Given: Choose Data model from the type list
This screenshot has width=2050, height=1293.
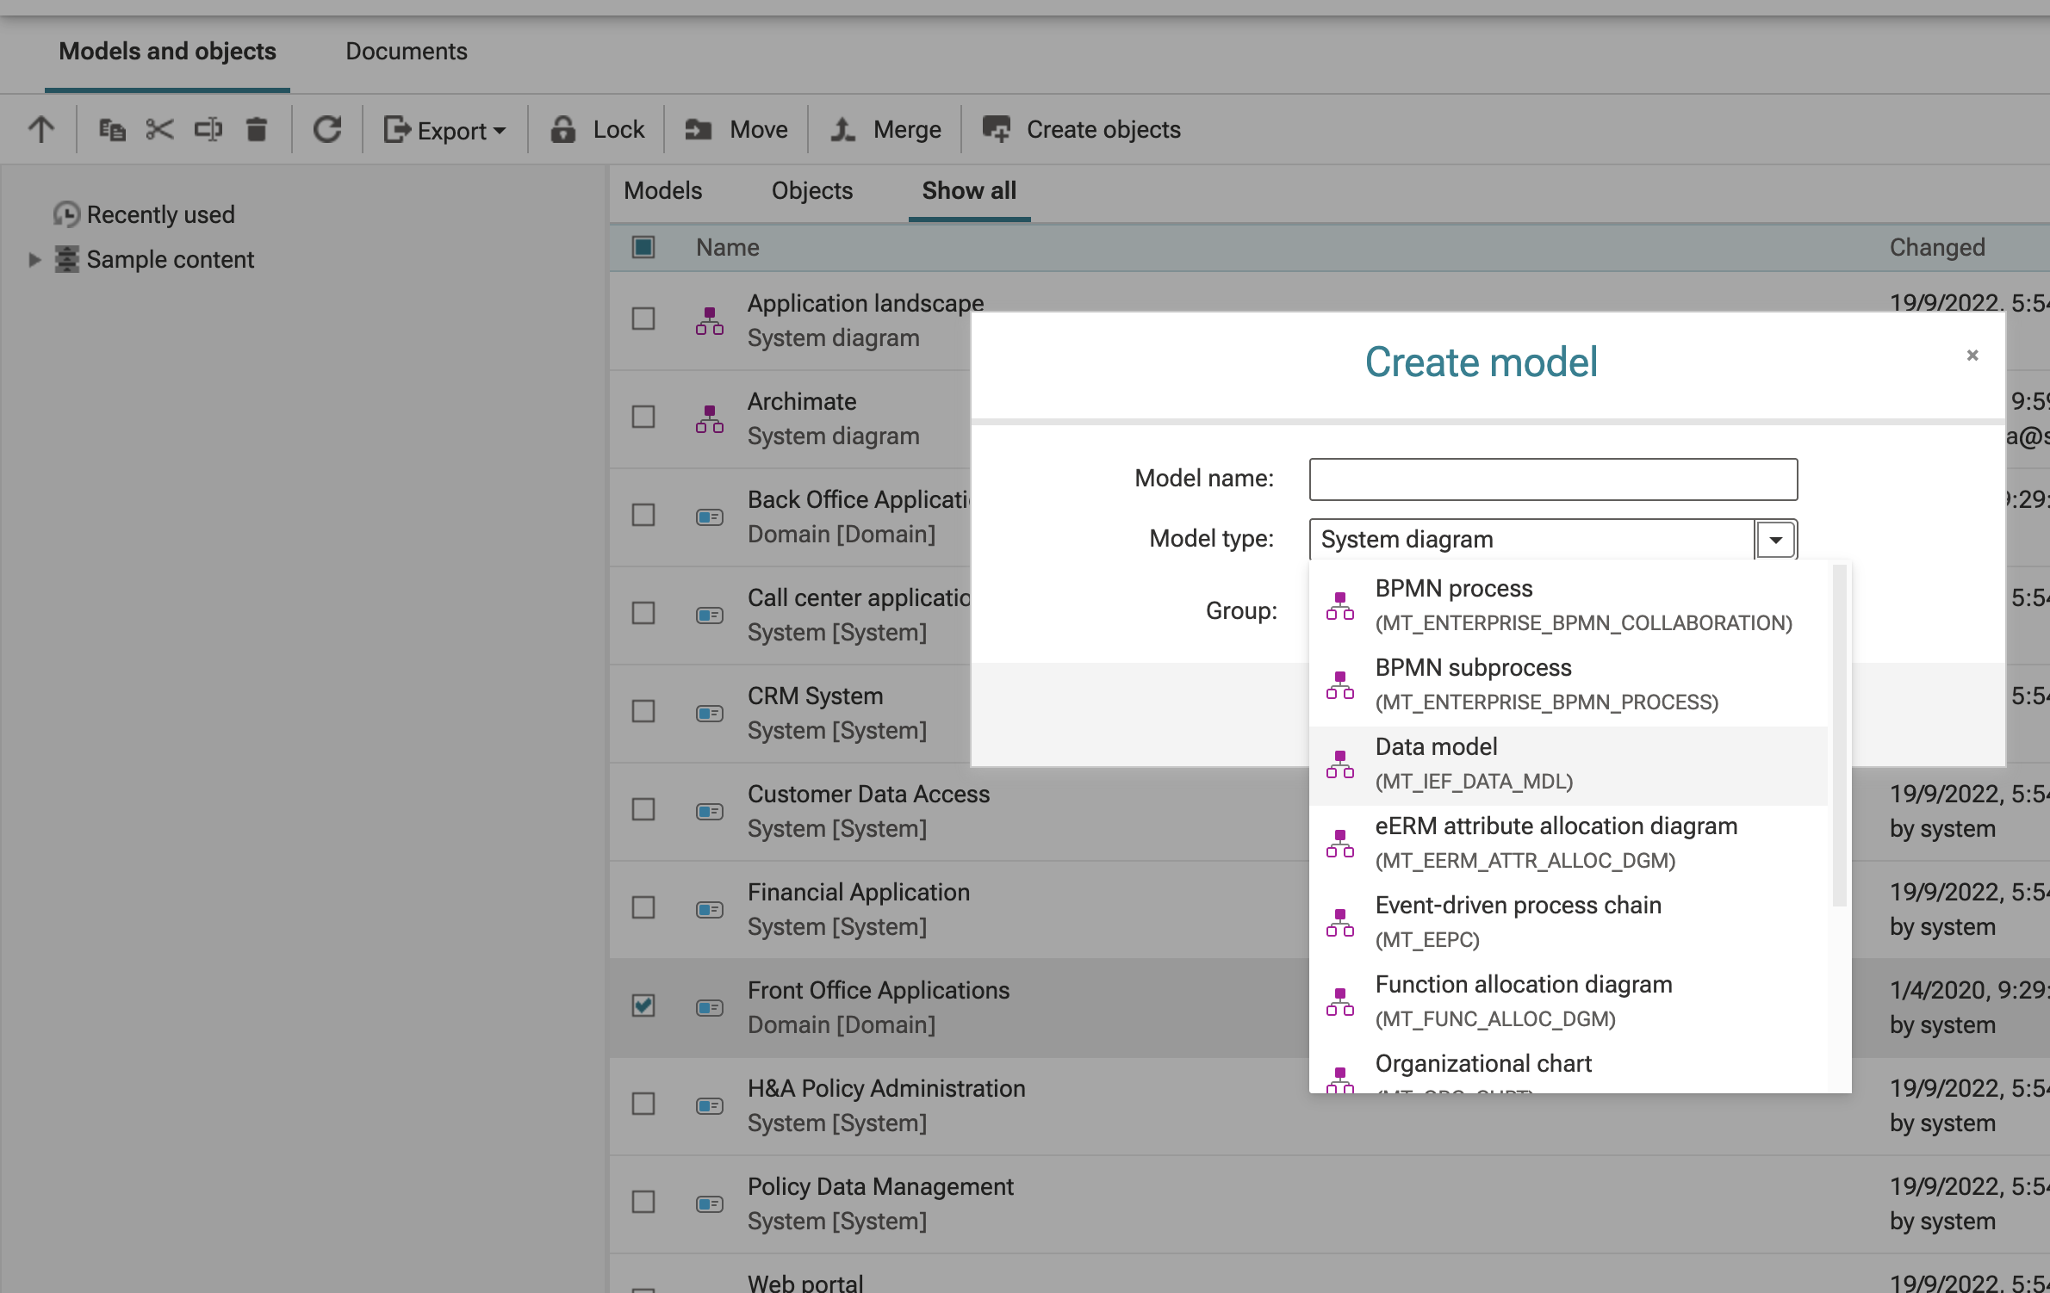Looking at the screenshot, I should pyautogui.click(x=1569, y=764).
